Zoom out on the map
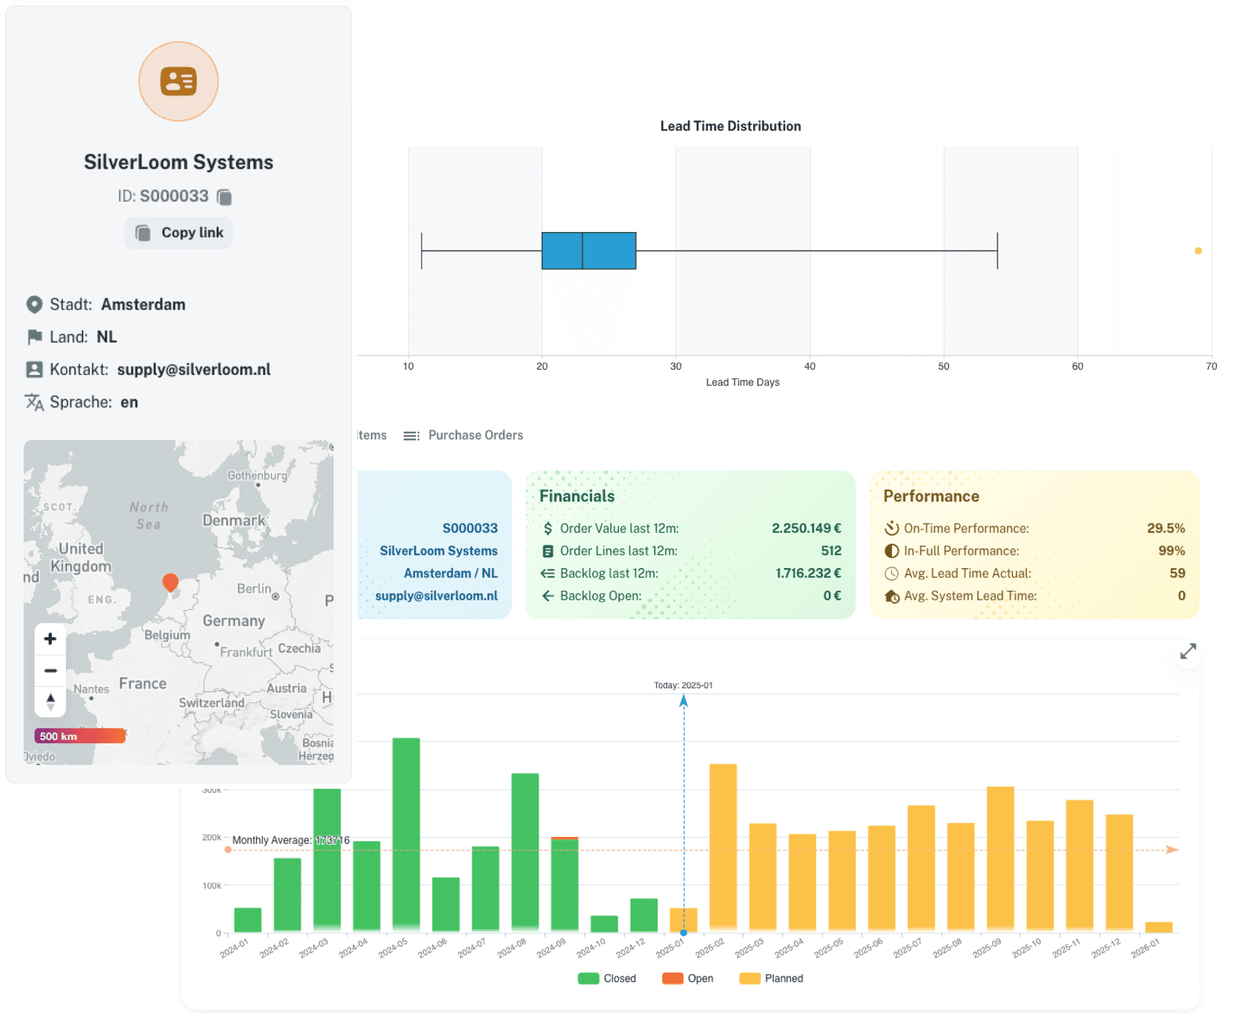This screenshot has height=1014, width=1241. [x=50, y=670]
